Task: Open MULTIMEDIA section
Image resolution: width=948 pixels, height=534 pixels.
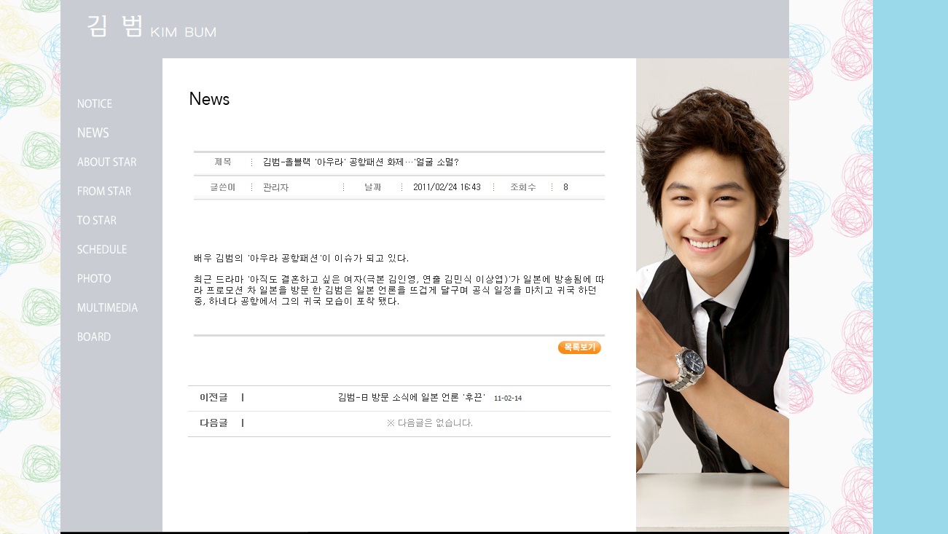Action: (x=108, y=308)
